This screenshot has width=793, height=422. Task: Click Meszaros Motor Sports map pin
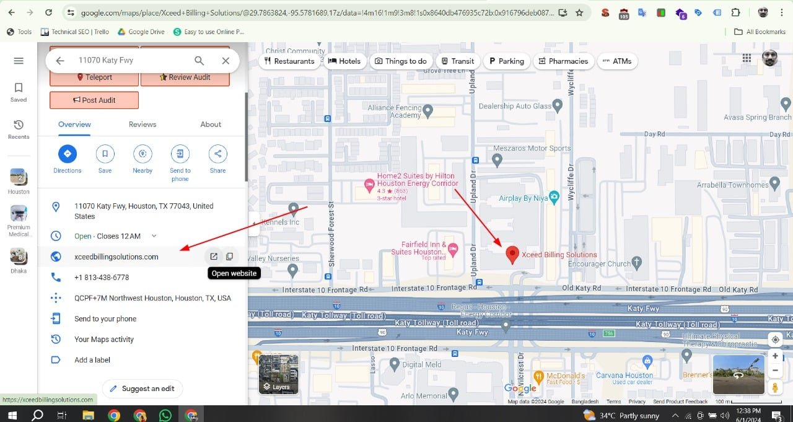click(497, 160)
